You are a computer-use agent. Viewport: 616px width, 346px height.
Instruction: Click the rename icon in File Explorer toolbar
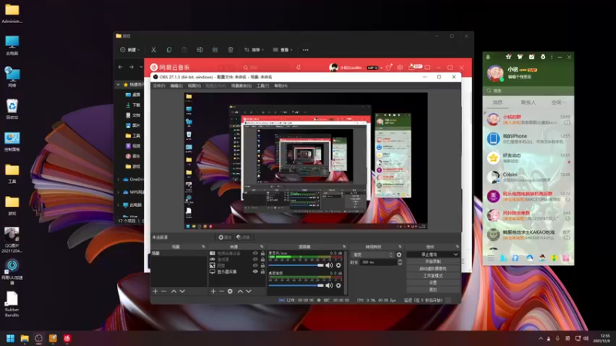click(x=199, y=50)
